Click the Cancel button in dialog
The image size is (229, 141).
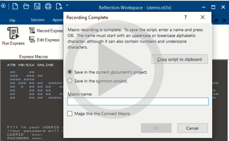point(192,128)
